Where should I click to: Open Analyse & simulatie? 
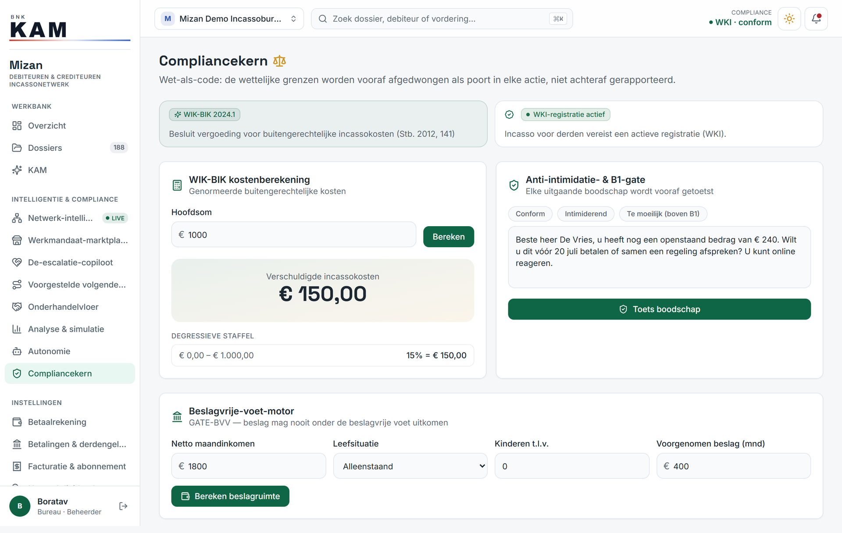(x=70, y=329)
